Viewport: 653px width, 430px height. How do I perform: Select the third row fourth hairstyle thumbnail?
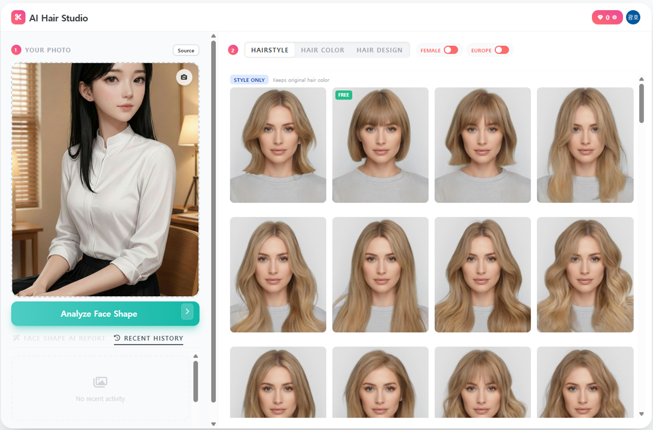(585, 382)
